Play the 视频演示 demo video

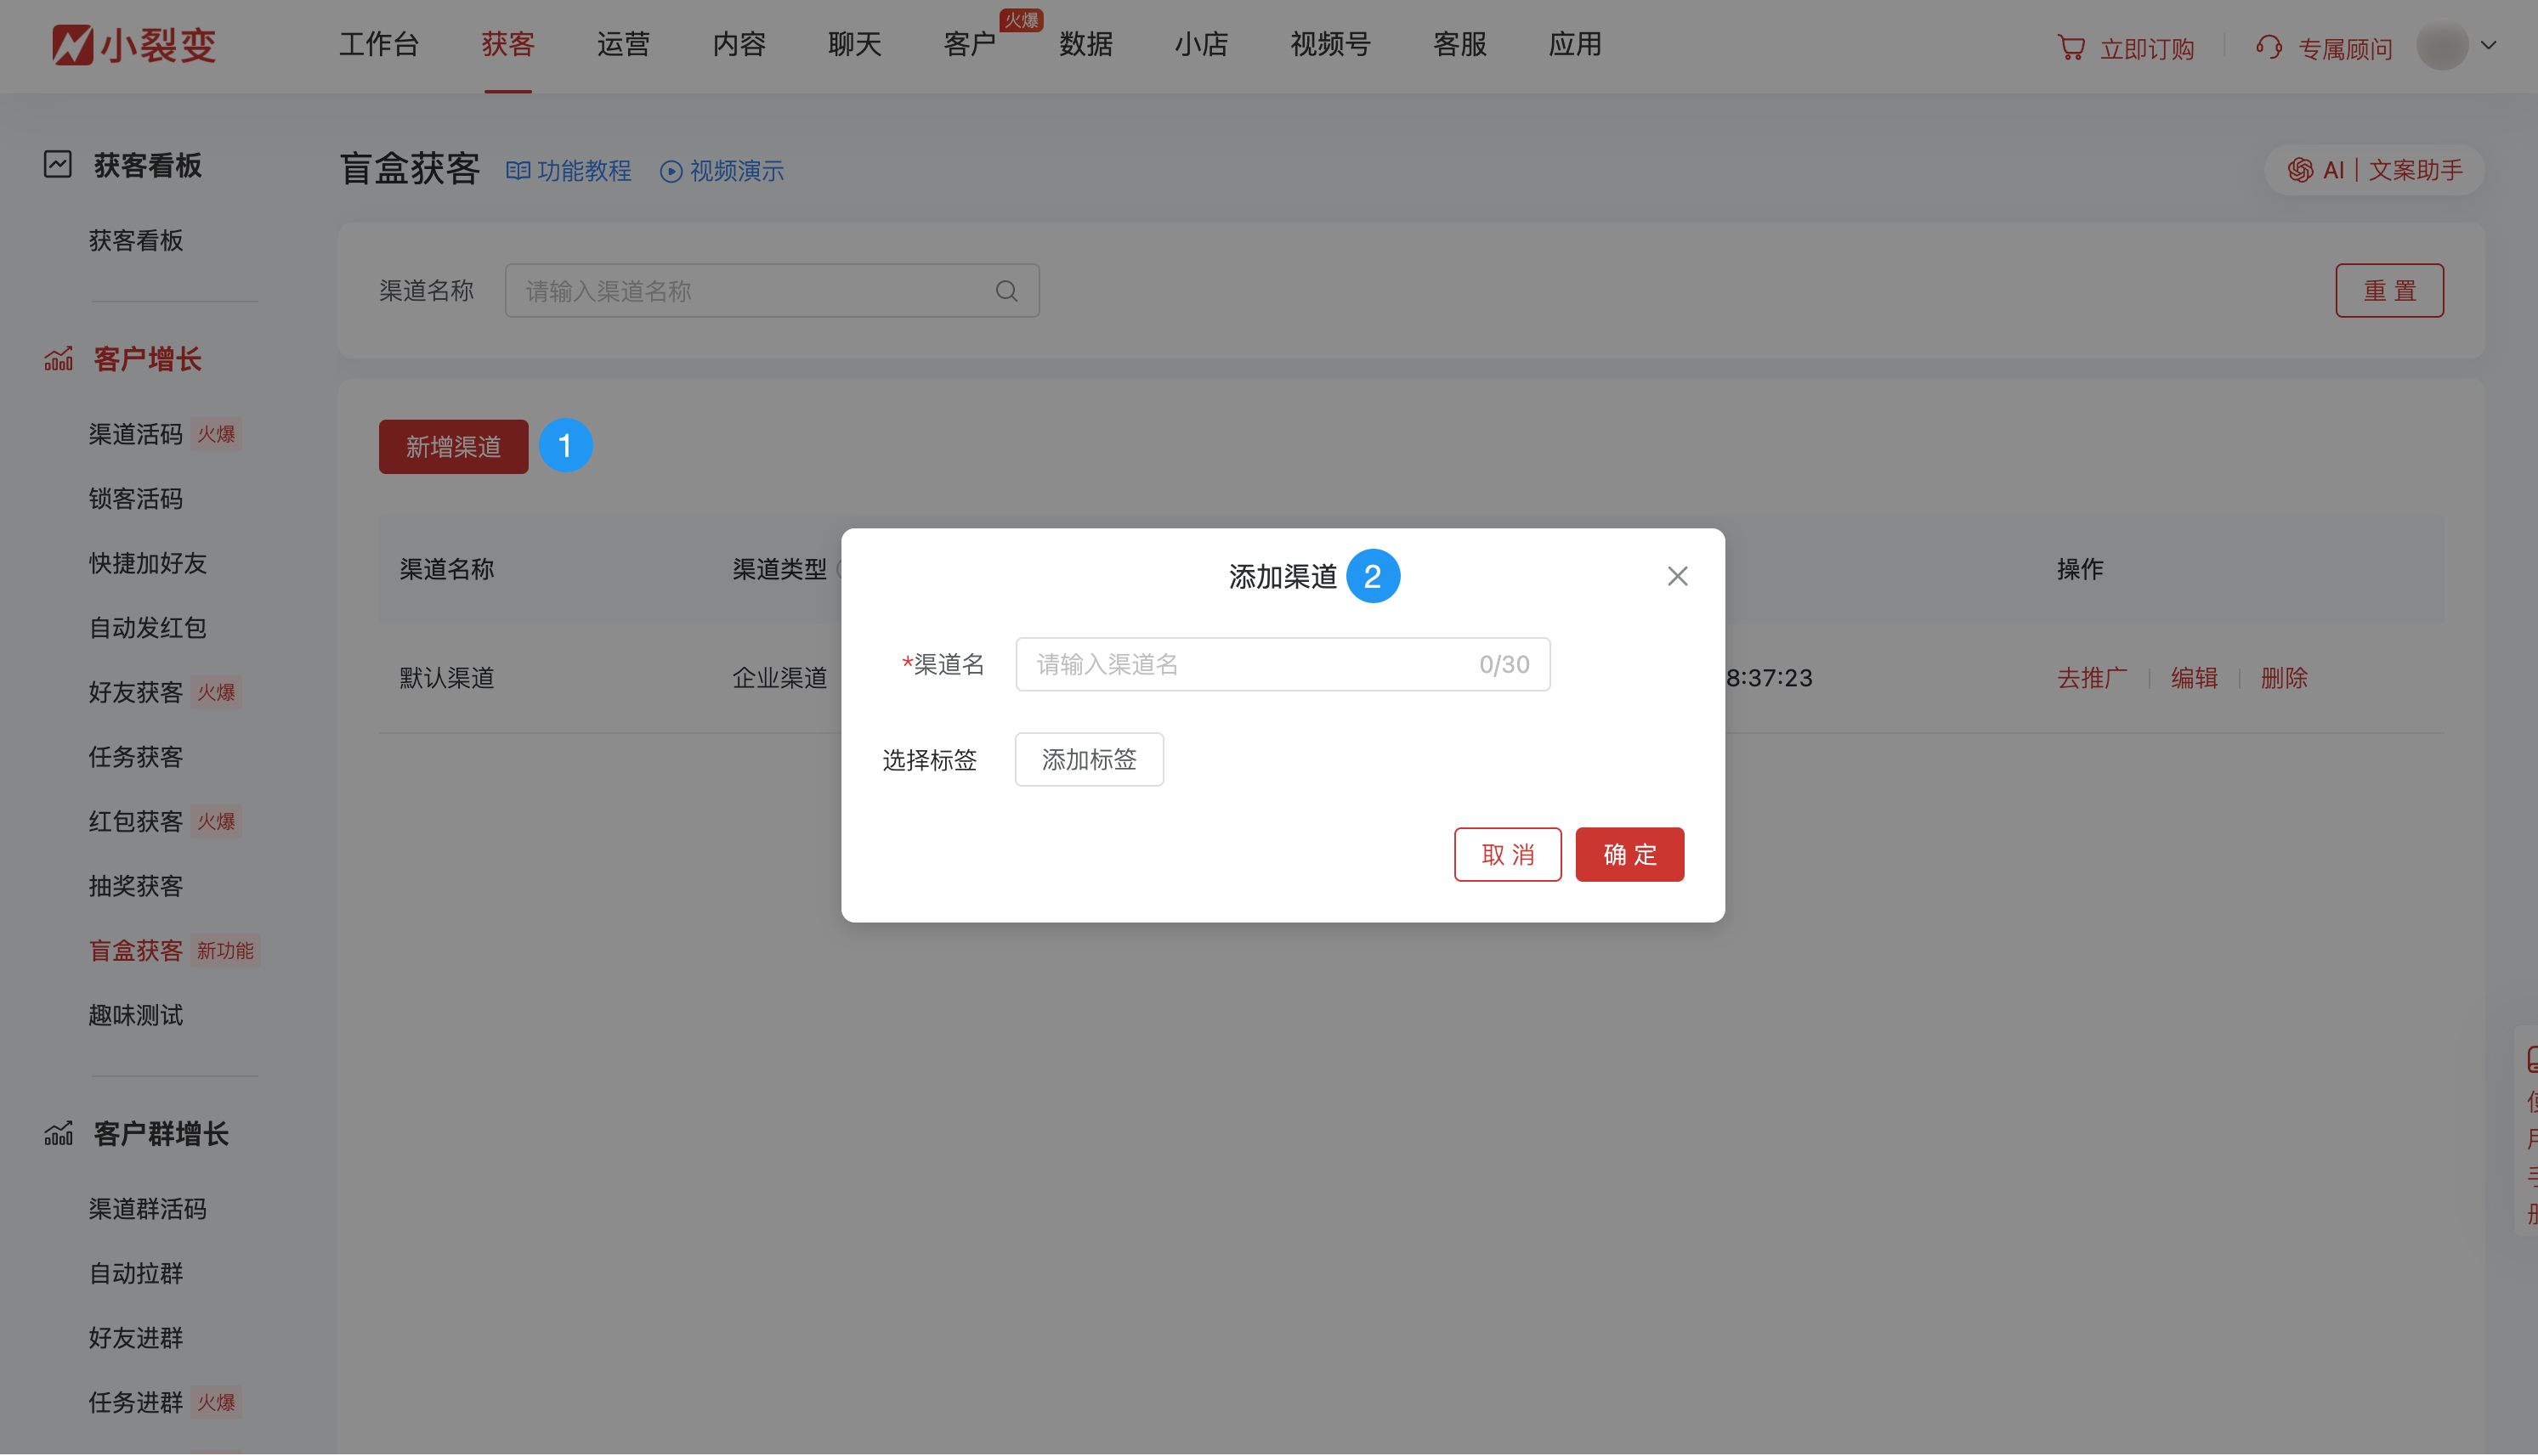[x=722, y=171]
